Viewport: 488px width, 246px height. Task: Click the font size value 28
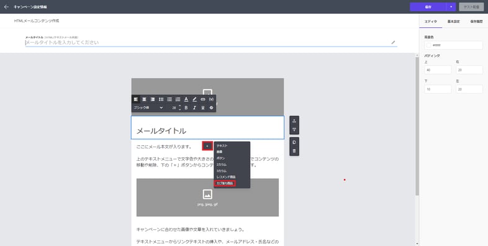coord(174,107)
